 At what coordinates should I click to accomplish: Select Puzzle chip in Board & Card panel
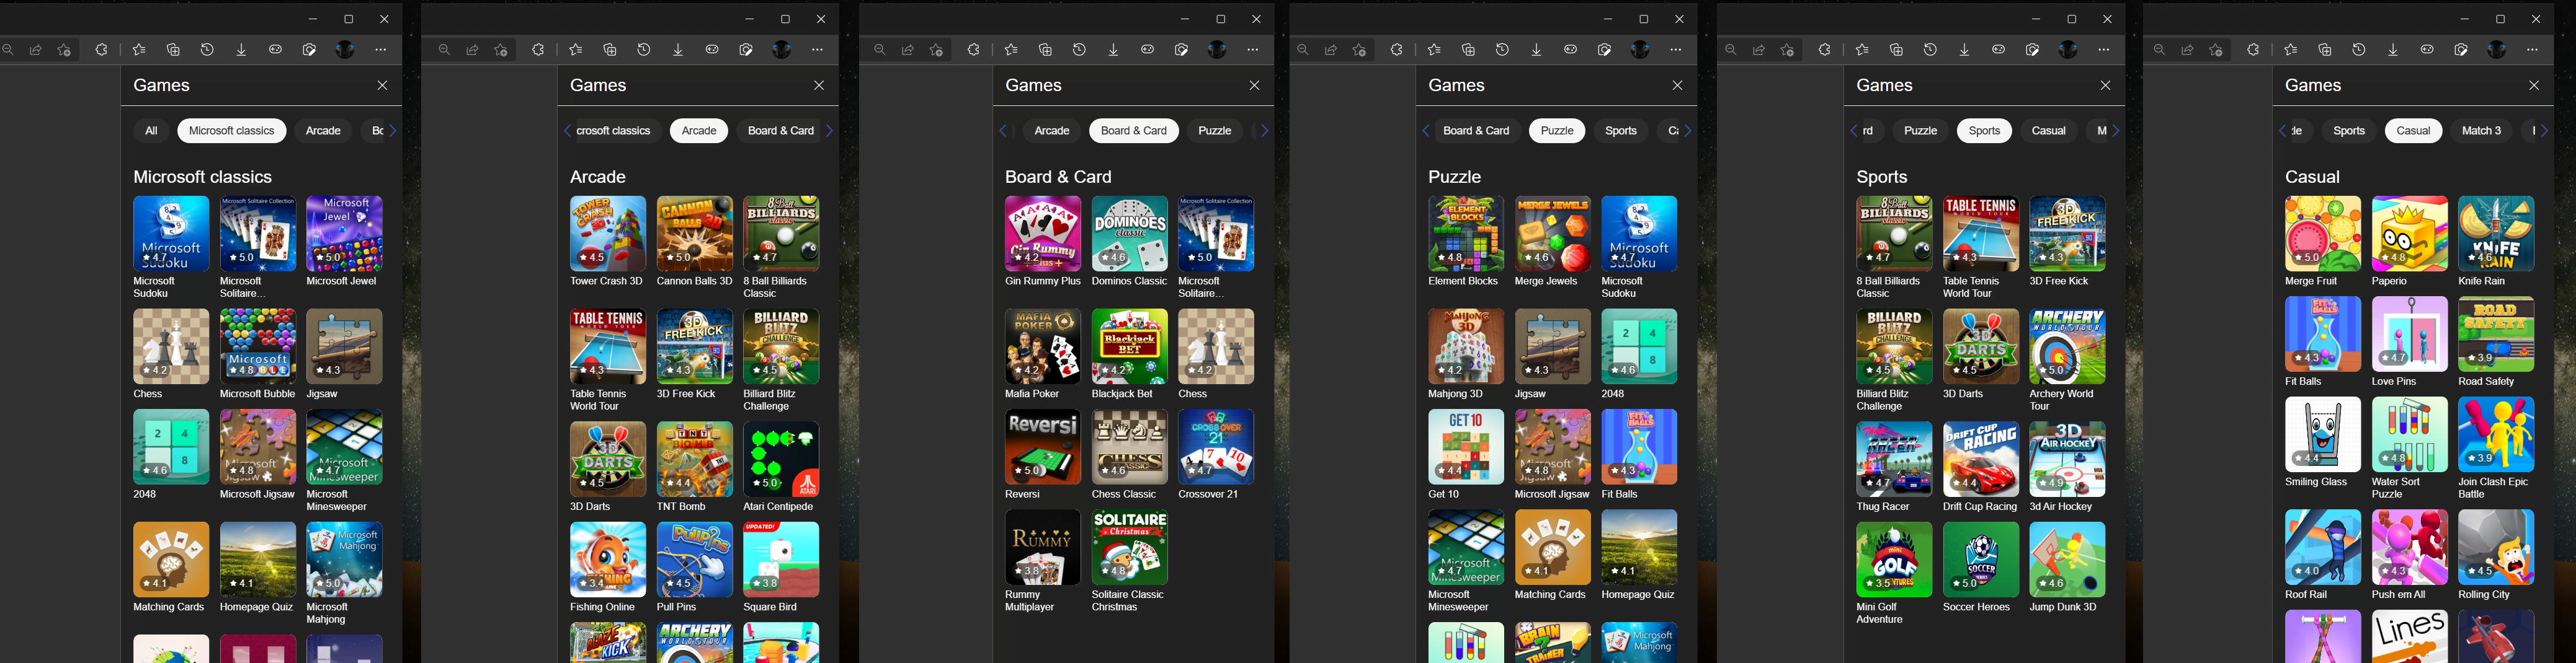pyautogui.click(x=1215, y=131)
